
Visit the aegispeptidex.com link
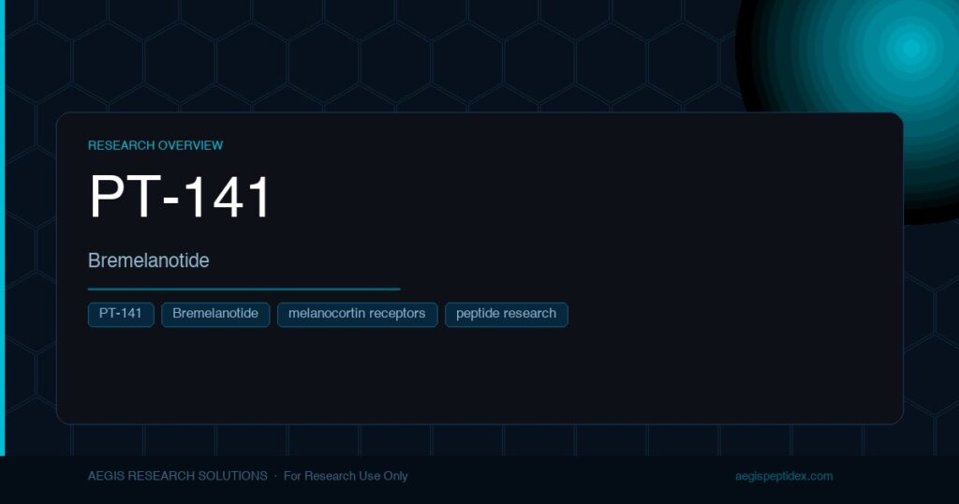tap(784, 476)
